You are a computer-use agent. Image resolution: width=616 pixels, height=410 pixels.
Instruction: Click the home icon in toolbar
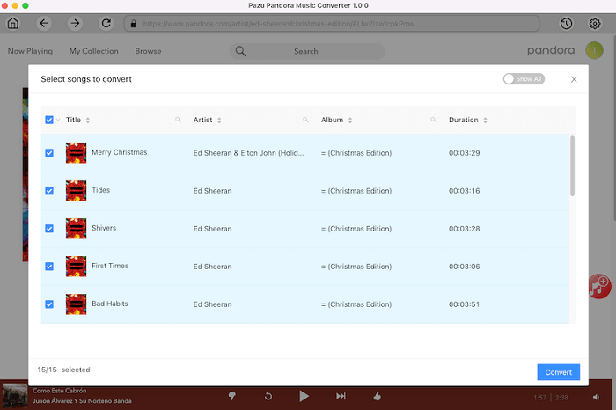tap(13, 23)
